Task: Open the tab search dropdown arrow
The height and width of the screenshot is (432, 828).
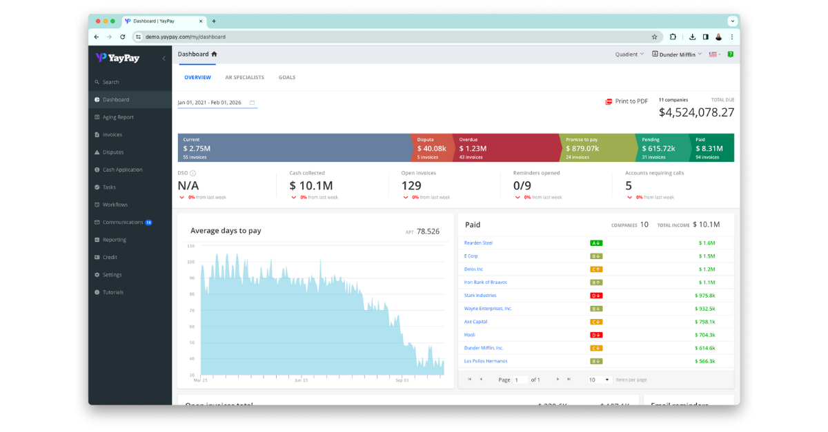Action: [x=732, y=21]
